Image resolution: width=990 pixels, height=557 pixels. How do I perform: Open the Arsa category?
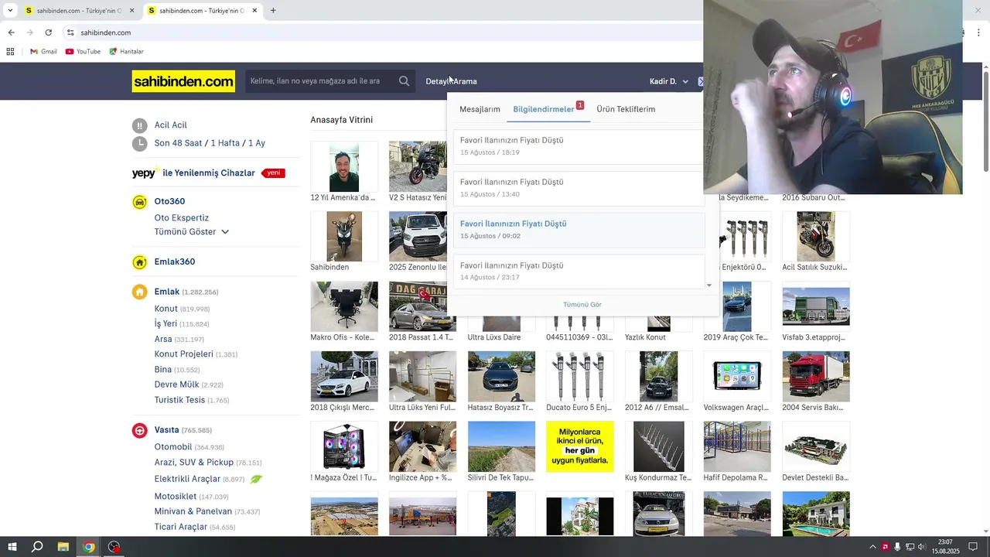tap(163, 339)
